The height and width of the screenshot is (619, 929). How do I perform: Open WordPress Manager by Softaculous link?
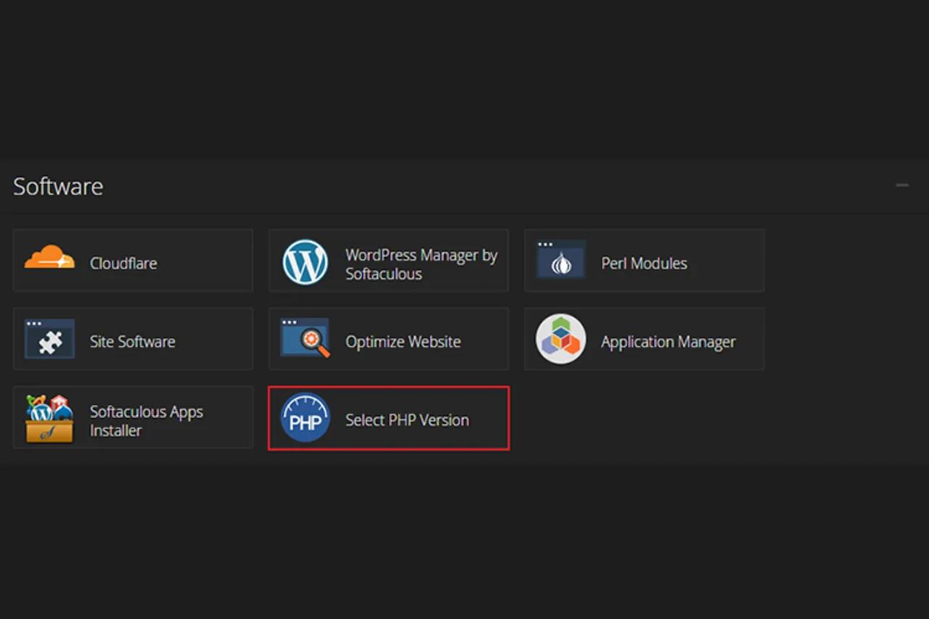click(x=422, y=264)
